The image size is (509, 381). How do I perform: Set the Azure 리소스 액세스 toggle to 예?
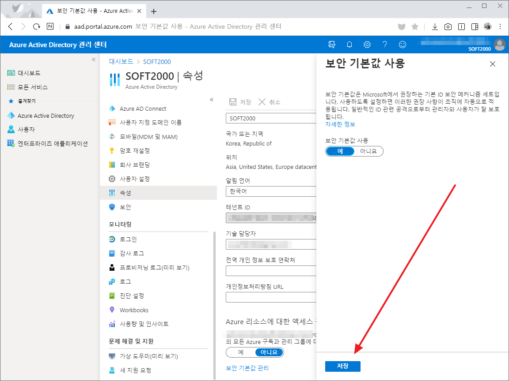241,352
